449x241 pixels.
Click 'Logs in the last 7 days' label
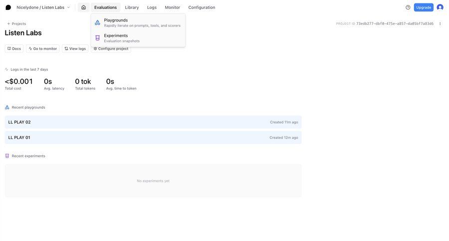coord(29,70)
